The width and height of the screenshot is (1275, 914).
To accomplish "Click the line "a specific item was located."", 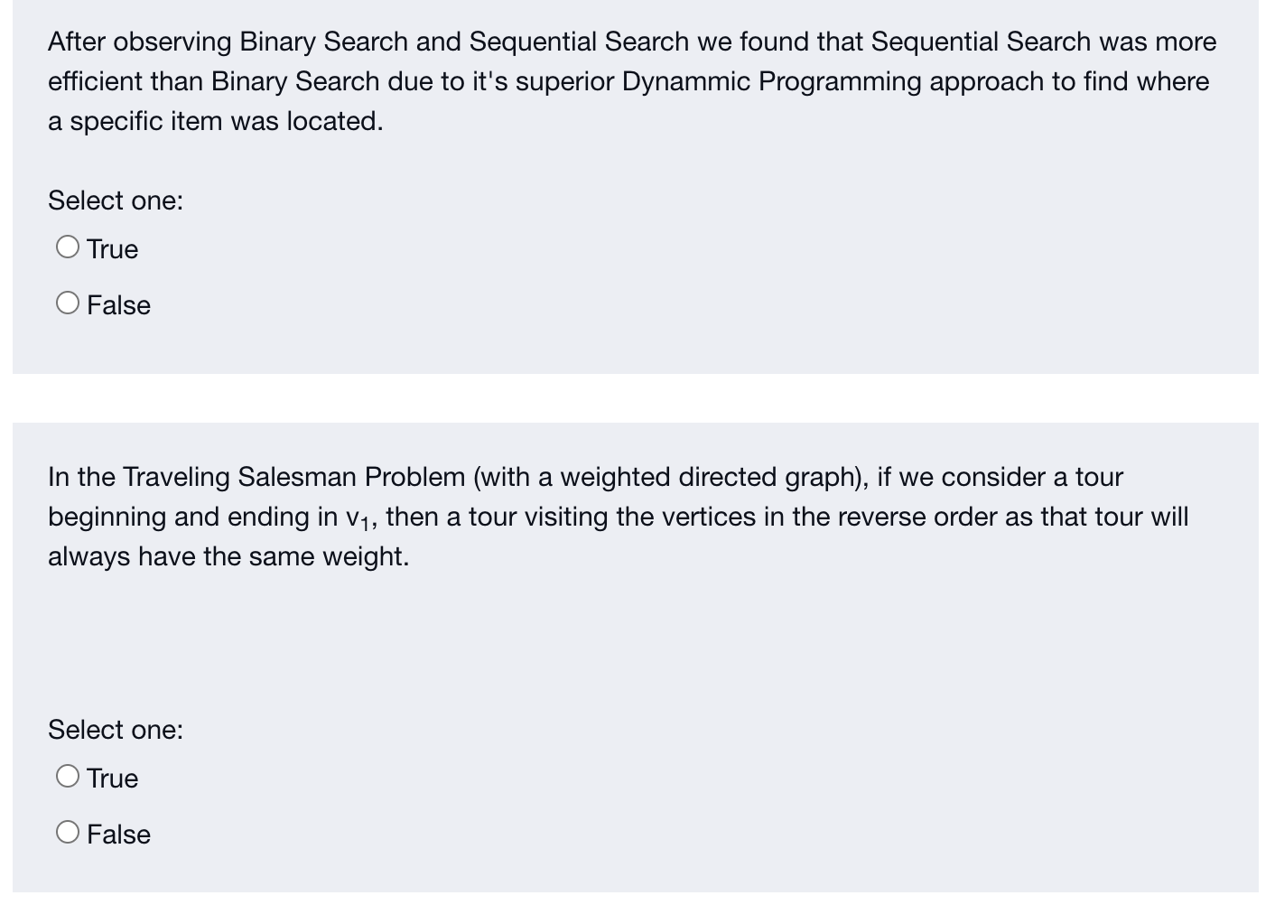I will coord(216,121).
